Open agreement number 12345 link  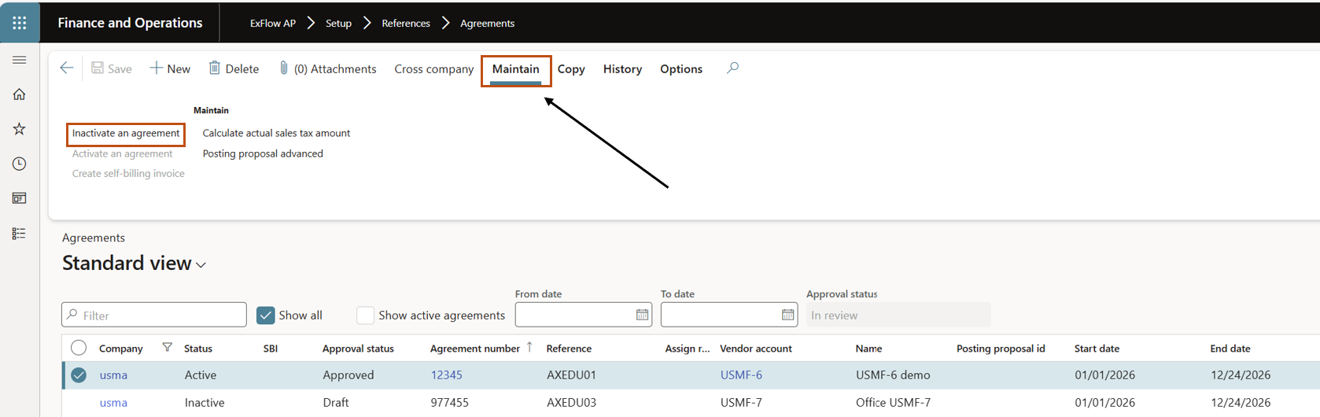pyautogui.click(x=446, y=375)
